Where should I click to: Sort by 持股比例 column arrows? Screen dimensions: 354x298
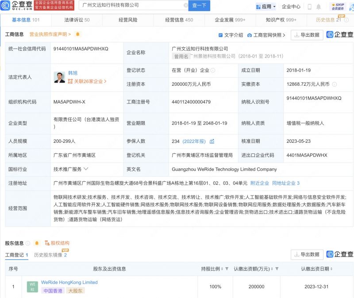(x=222, y=269)
